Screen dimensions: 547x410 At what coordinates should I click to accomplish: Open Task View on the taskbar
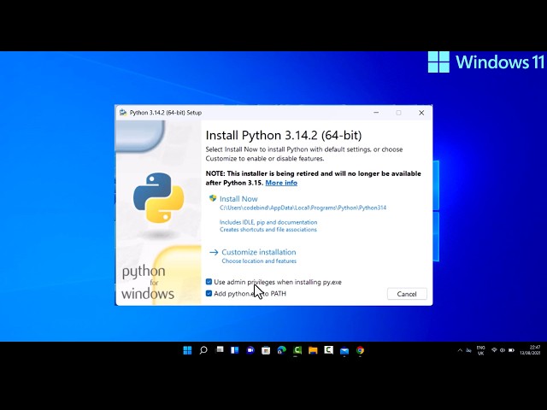pos(220,349)
